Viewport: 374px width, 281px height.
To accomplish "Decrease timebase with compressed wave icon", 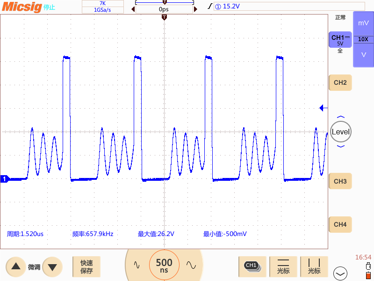I will point(137,265).
